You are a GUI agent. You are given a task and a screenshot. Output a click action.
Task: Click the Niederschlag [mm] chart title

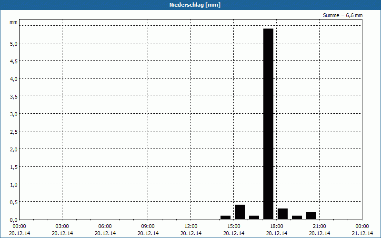point(195,5)
